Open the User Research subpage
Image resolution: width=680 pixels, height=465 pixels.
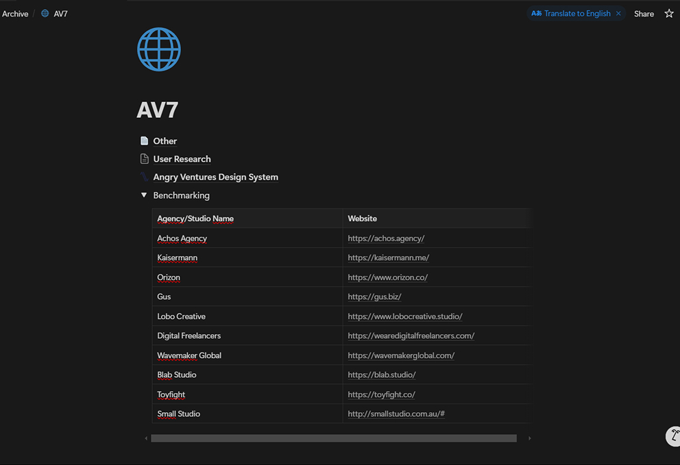point(182,159)
